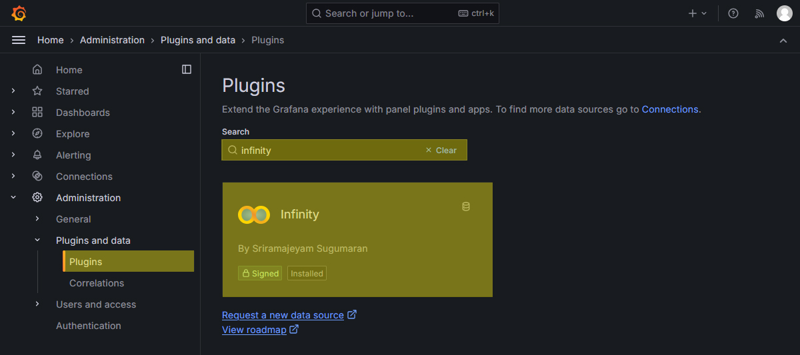Click the Plugins breadcrumb text
The width and height of the screenshot is (800, 355).
point(267,40)
